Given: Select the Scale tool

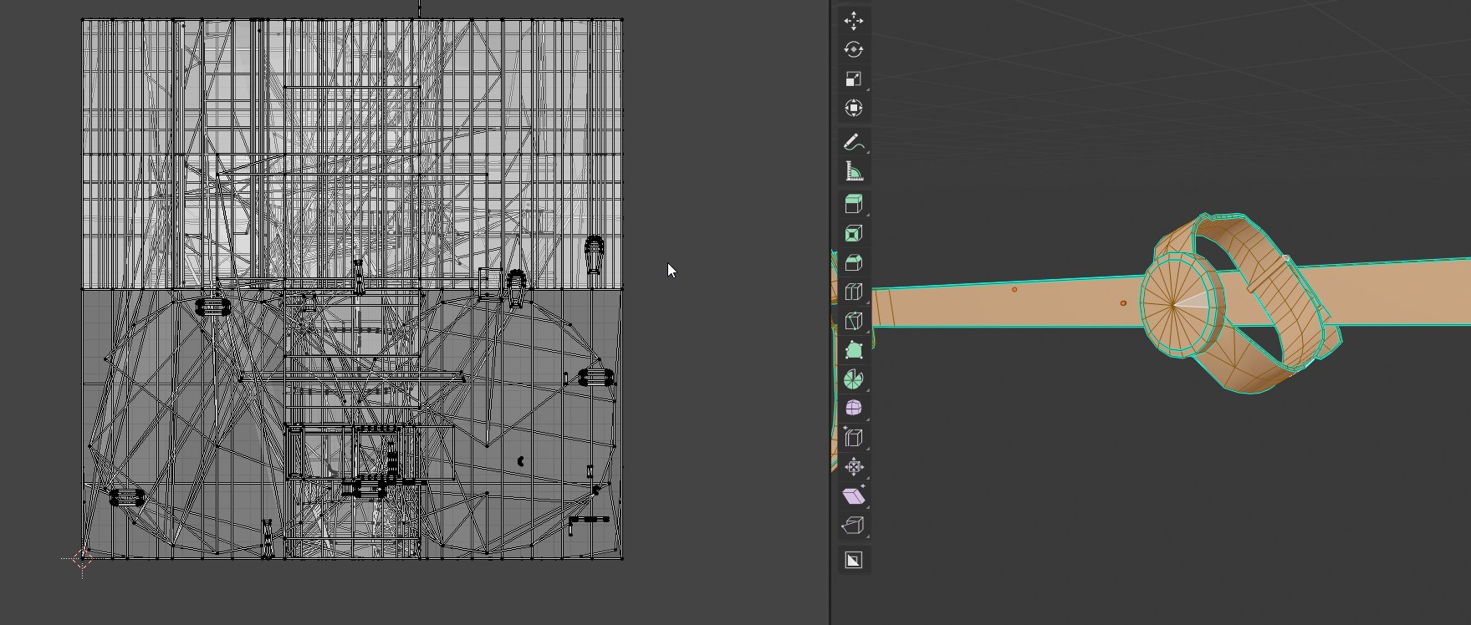Looking at the screenshot, I should pos(853,79).
